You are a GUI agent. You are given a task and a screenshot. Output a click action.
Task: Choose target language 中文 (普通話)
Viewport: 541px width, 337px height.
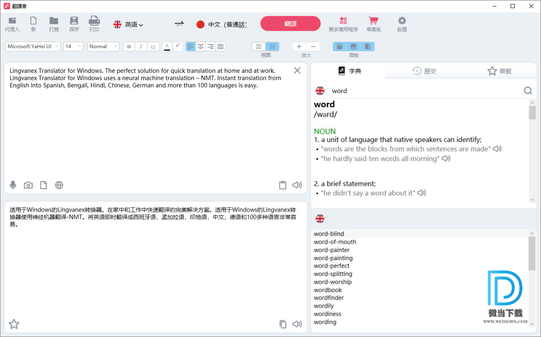pyautogui.click(x=222, y=25)
